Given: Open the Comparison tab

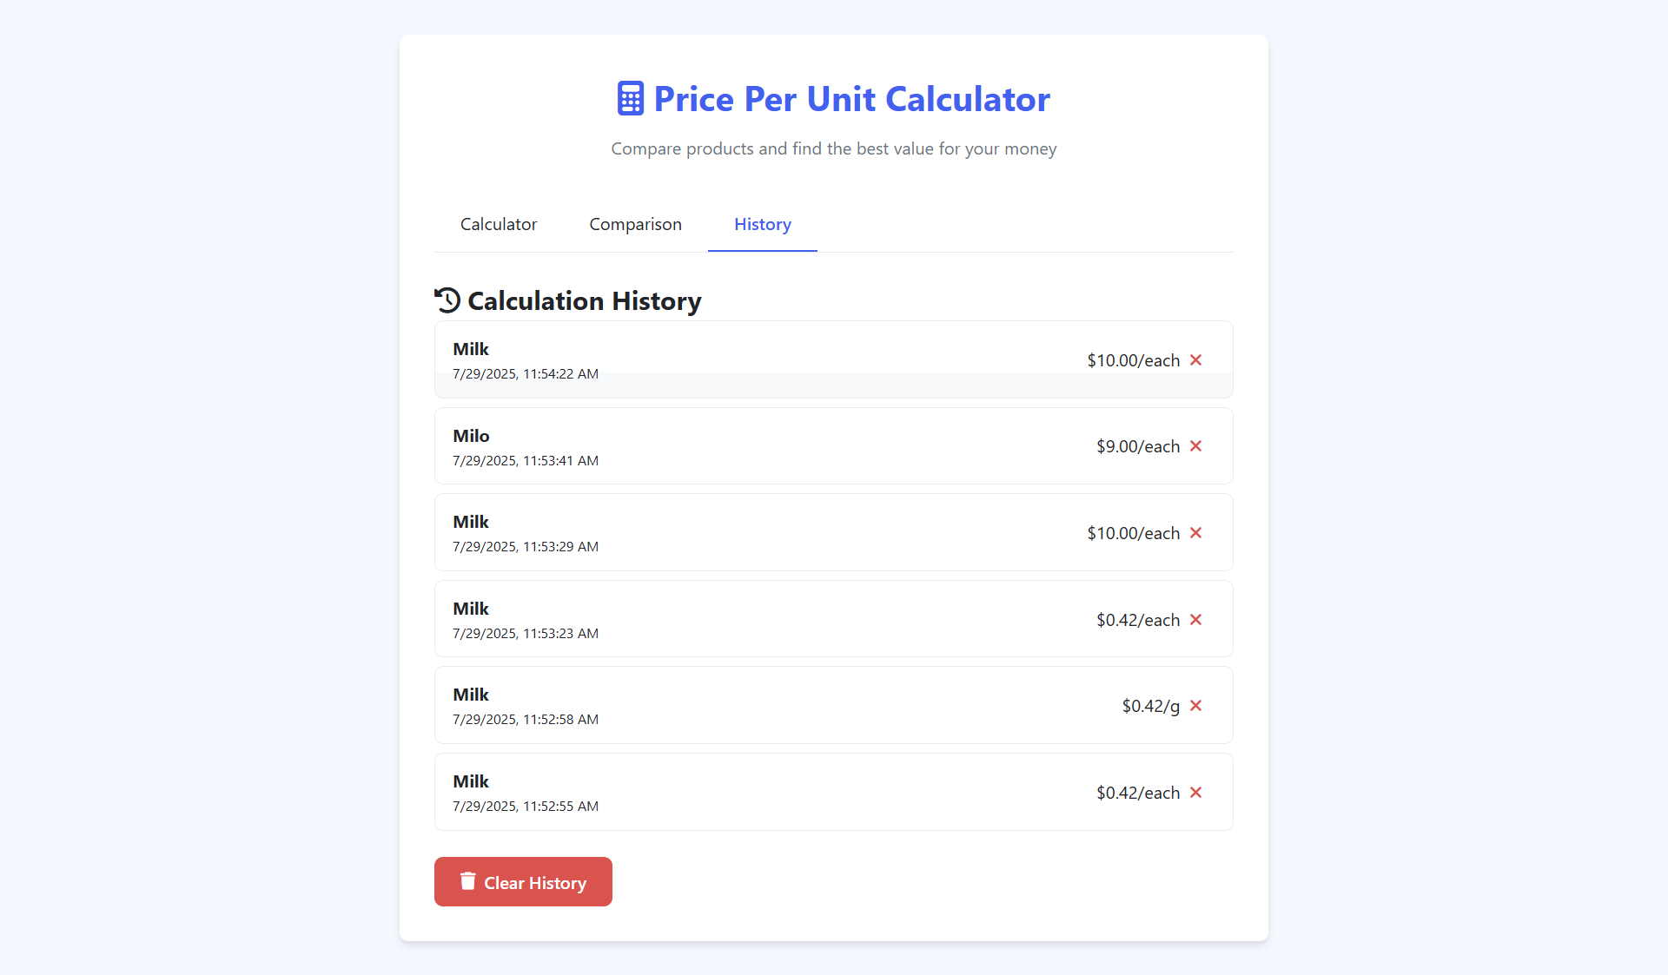Looking at the screenshot, I should pos(635,224).
